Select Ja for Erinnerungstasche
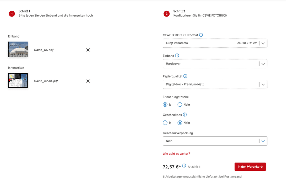Screen dimensions: 286x185 (165, 105)
